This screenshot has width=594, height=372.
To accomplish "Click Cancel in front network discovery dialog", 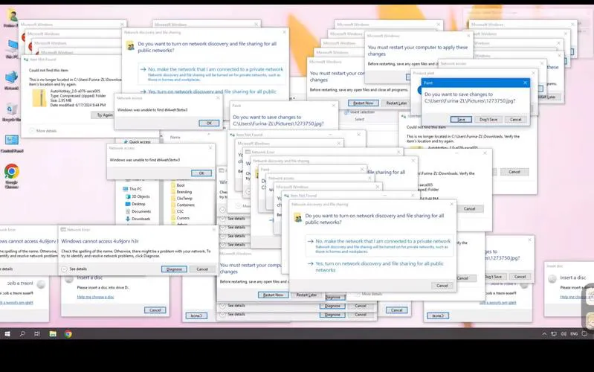I will 442,286.
